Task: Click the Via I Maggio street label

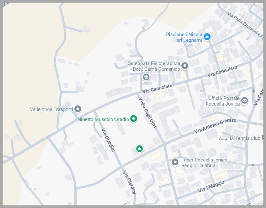Action: 211,187
